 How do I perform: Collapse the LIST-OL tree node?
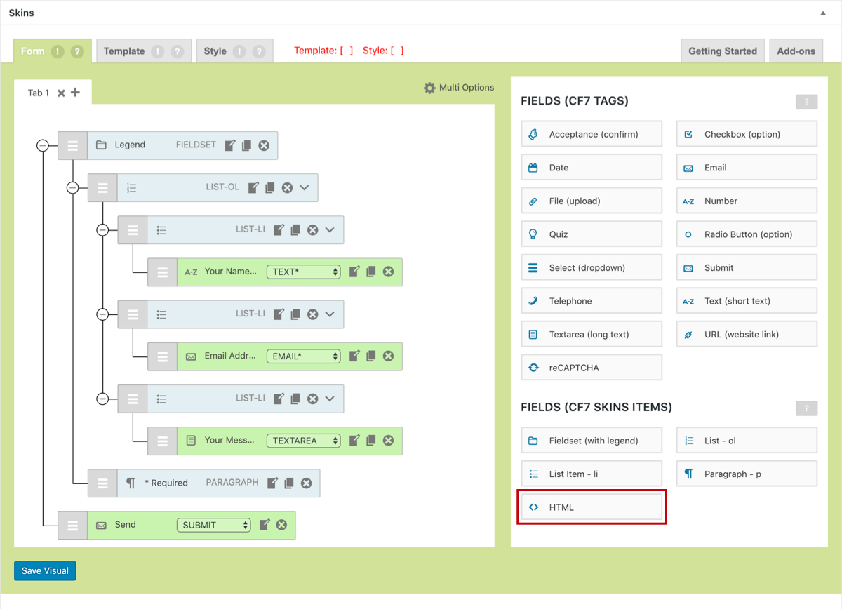72,187
